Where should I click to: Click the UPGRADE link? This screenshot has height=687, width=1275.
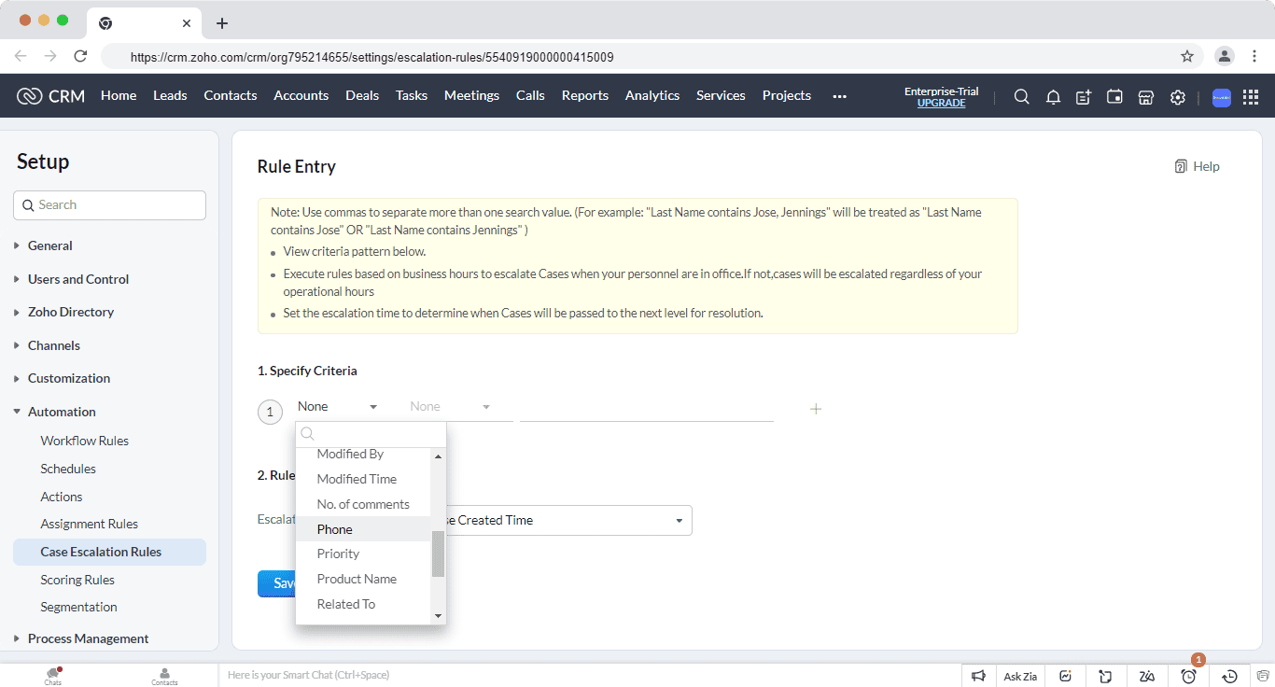coord(941,103)
